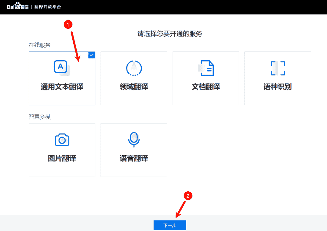The image size is (327, 231).
Task: Click the 文档翻译 document icon
Action: point(206,68)
